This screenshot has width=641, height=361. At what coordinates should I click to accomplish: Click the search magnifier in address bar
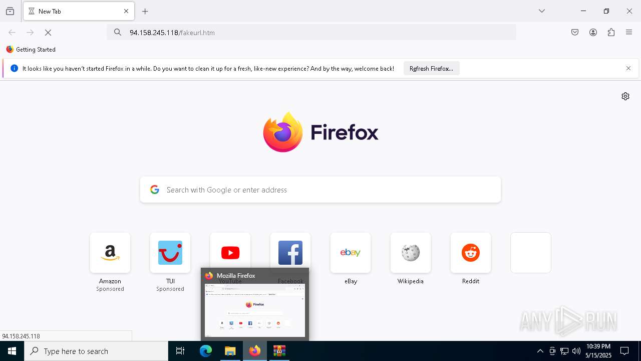(x=118, y=33)
